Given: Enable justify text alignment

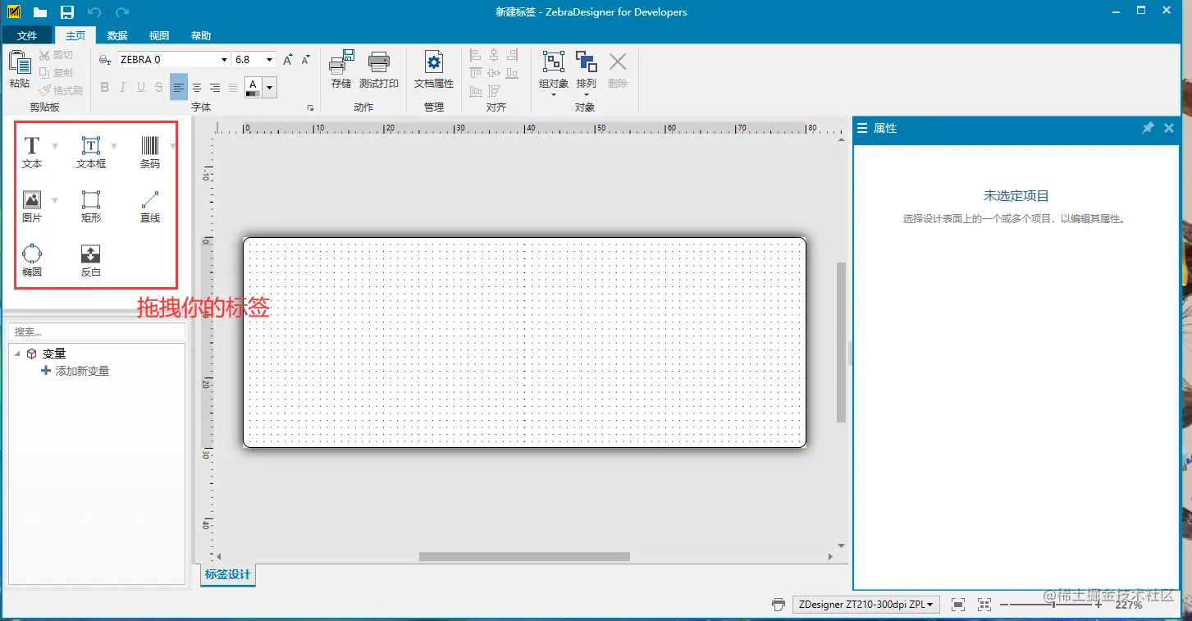Looking at the screenshot, I should coord(233,88).
